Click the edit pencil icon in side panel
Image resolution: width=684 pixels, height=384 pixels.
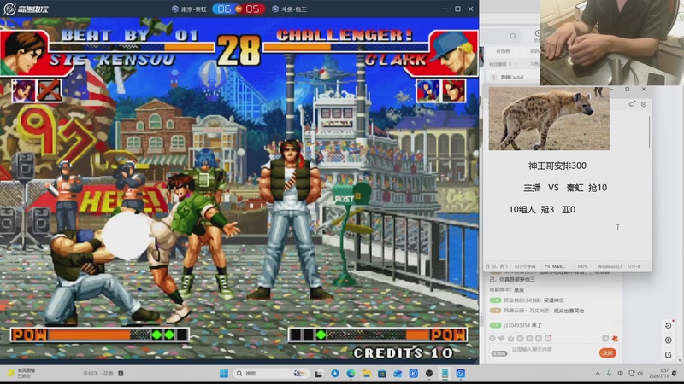(x=669, y=355)
